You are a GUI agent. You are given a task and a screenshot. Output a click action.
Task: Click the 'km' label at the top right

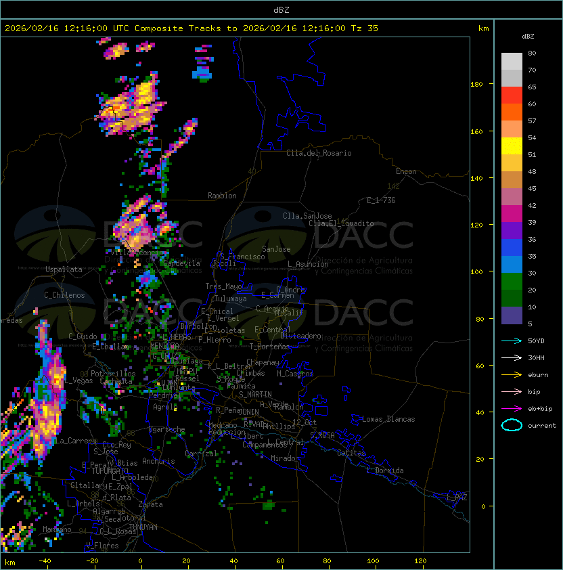(x=483, y=28)
